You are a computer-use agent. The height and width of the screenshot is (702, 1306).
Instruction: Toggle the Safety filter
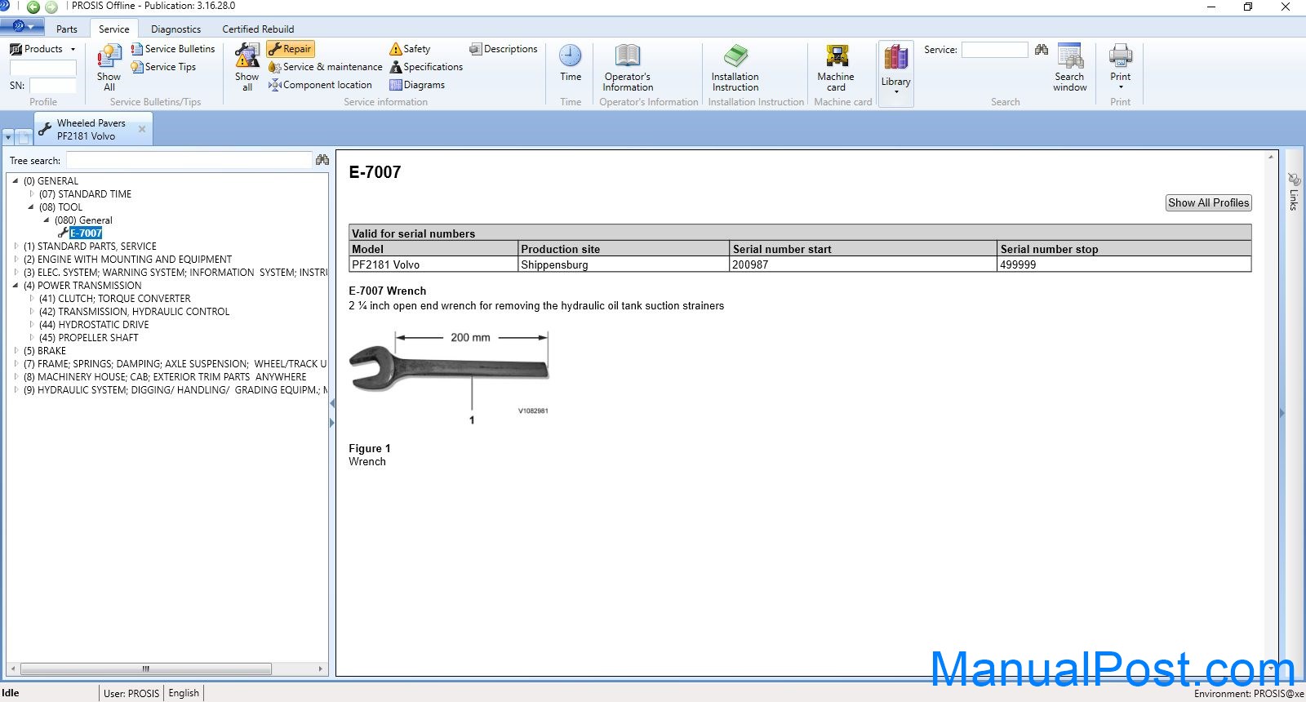coord(410,49)
